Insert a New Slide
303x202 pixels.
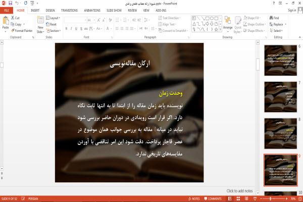pos(40,25)
